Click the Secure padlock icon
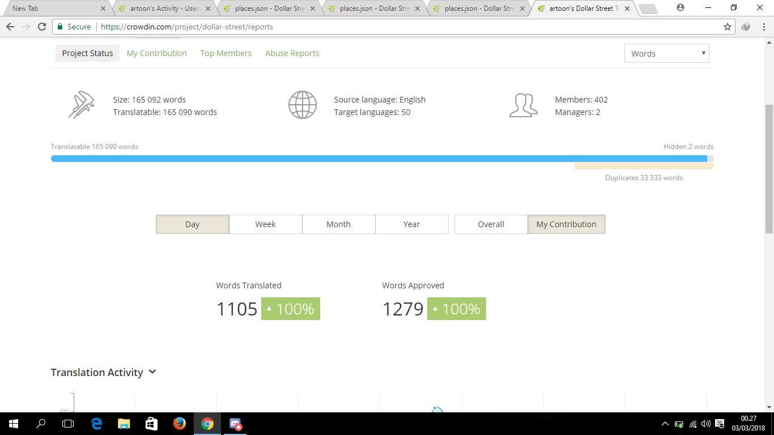The image size is (774, 435). tap(60, 27)
